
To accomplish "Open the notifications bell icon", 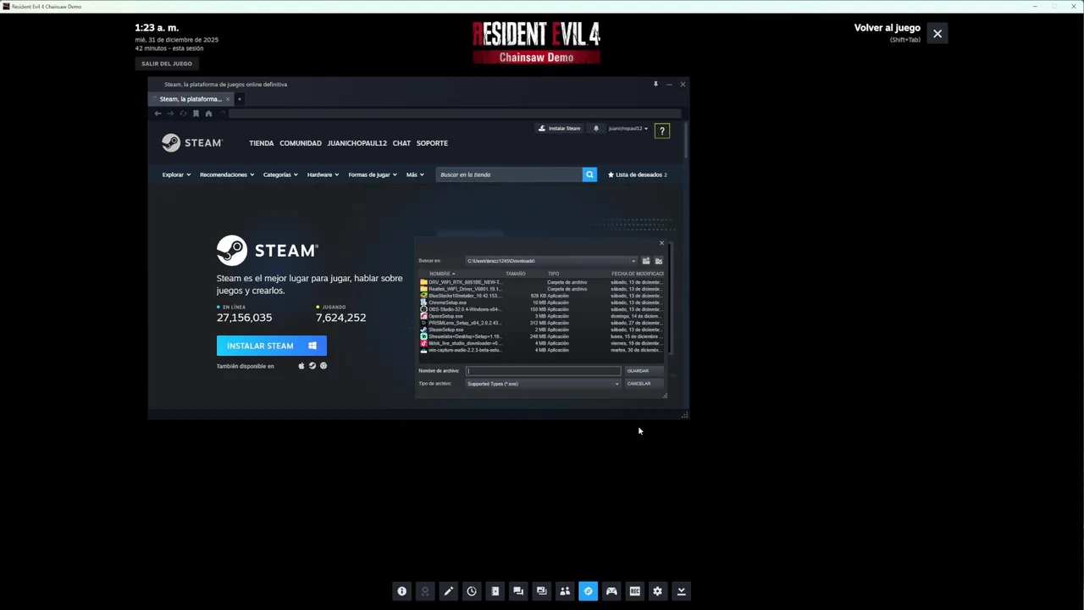I will click(596, 129).
